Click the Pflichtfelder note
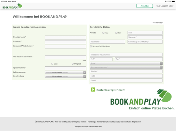 tap(157, 23)
